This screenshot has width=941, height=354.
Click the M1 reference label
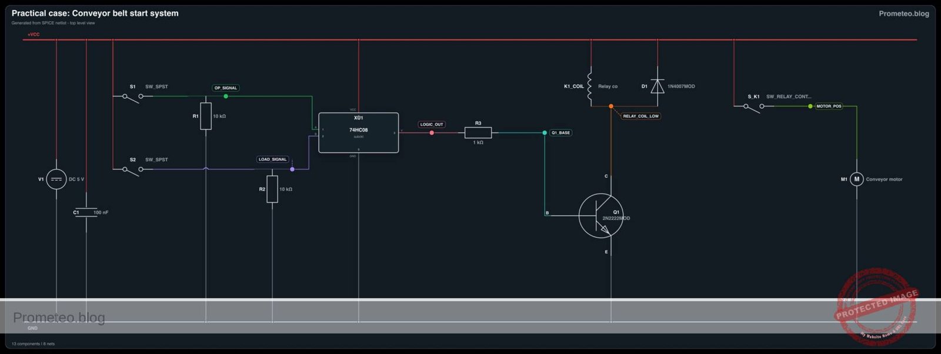click(844, 179)
